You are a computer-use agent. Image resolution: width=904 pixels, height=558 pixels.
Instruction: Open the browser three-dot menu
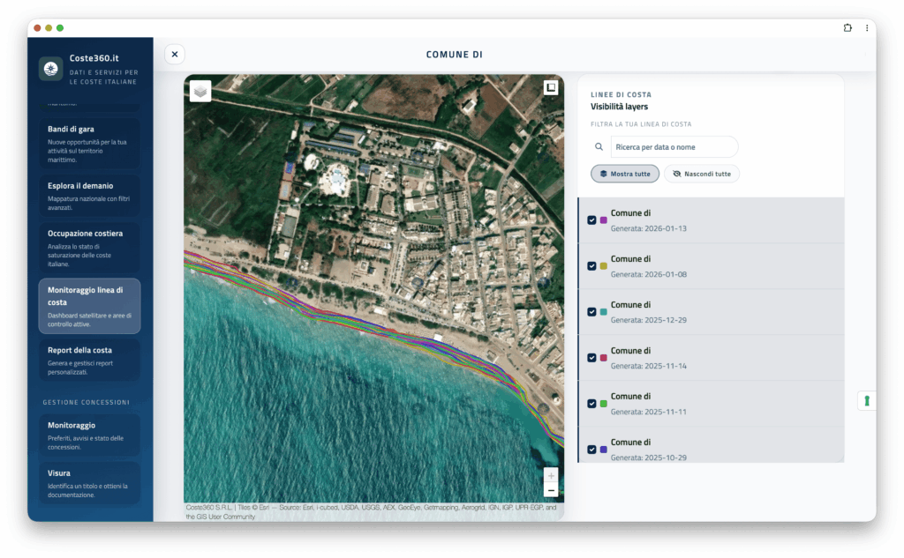coord(866,28)
